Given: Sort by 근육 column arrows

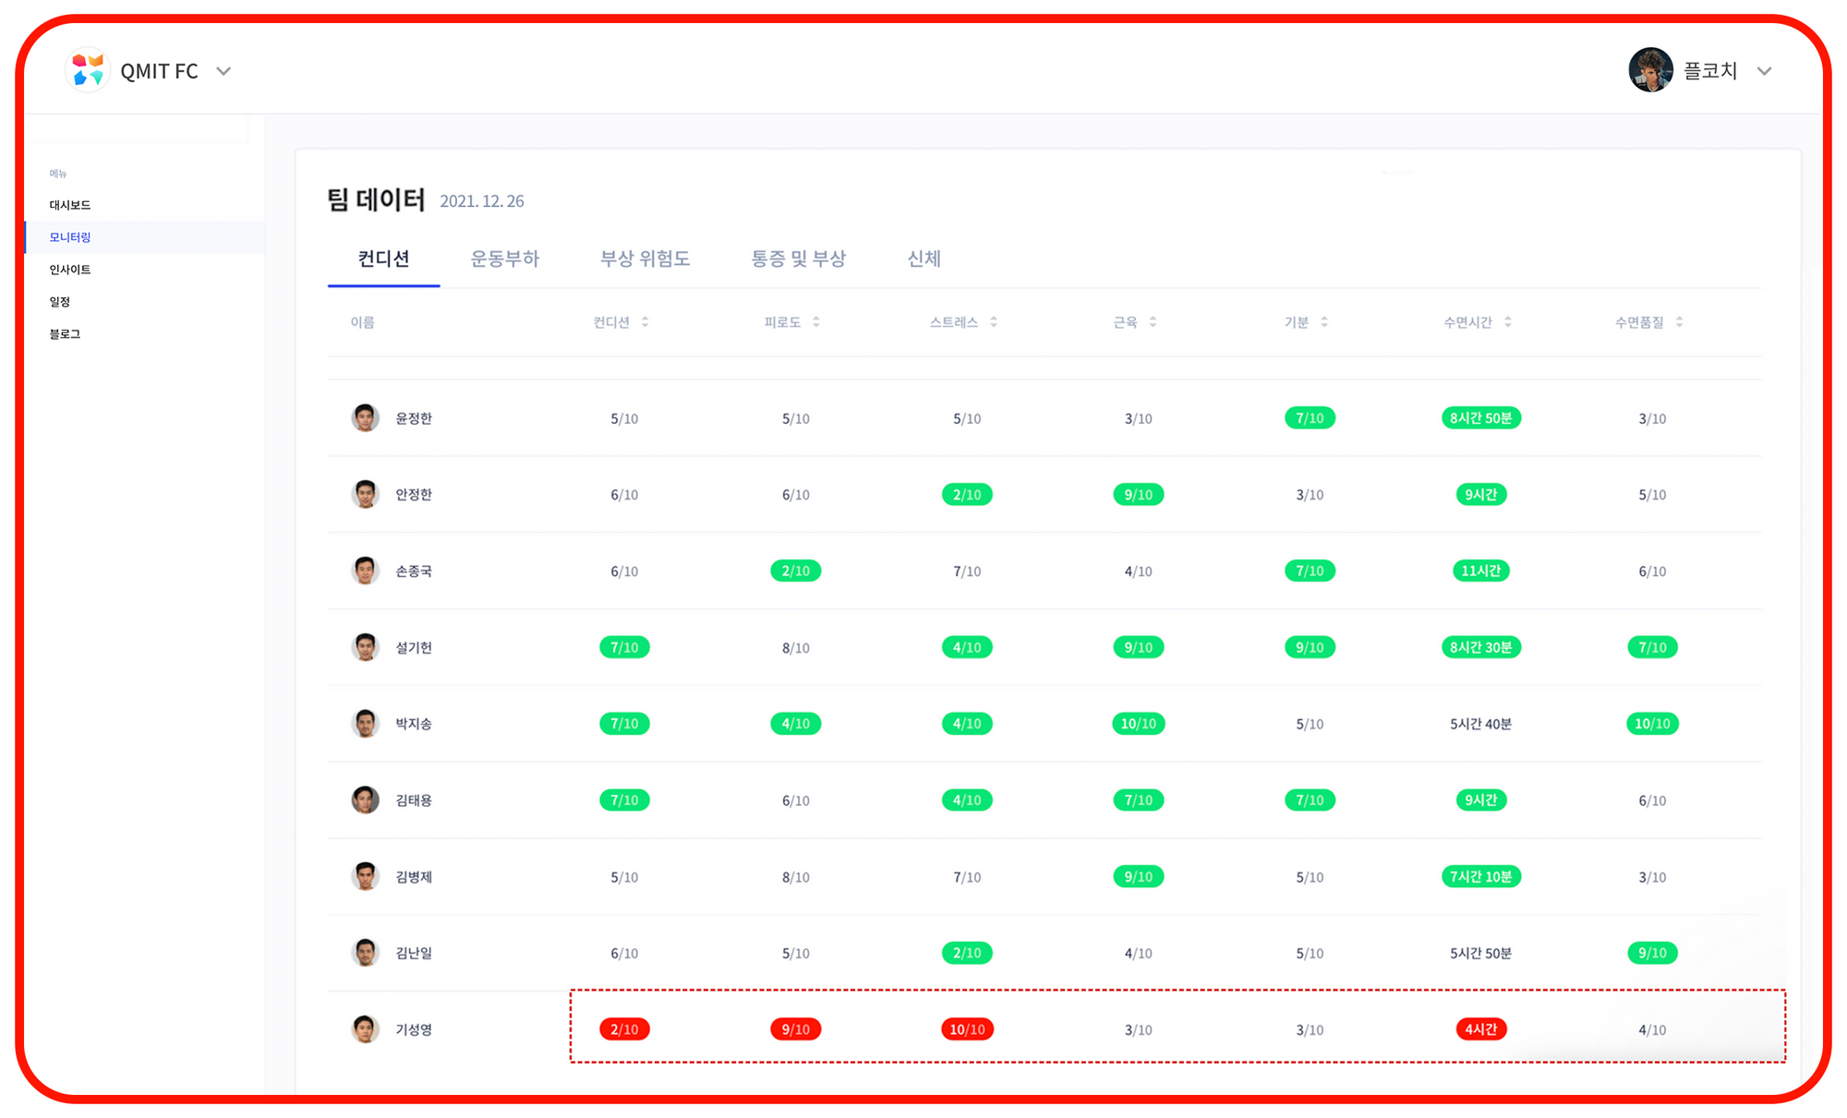Looking at the screenshot, I should click(1153, 321).
